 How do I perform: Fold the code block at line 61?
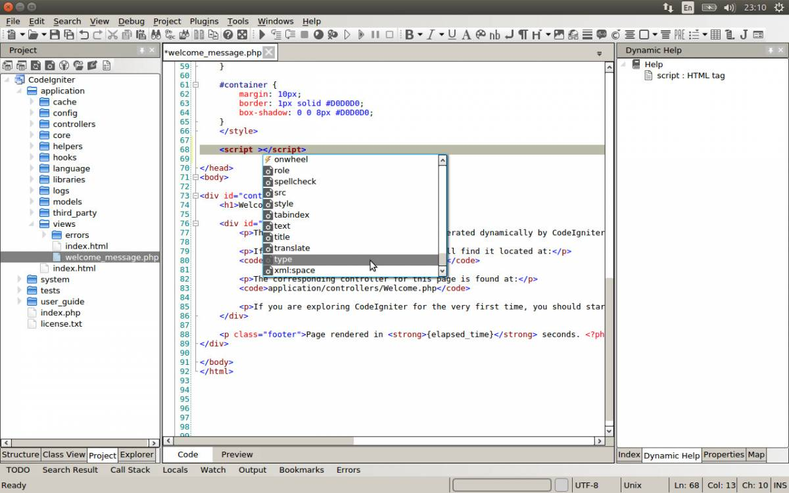196,85
